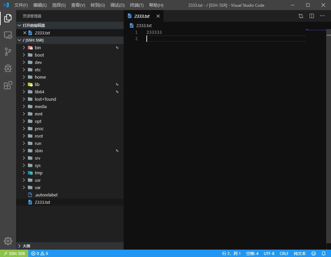The height and width of the screenshot is (257, 331).
Task: Collapse the / [SSH: SSR] folder section
Action: (x=70, y=40)
